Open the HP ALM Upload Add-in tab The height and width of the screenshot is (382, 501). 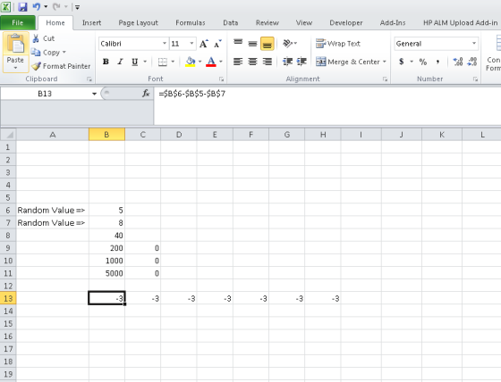point(460,22)
